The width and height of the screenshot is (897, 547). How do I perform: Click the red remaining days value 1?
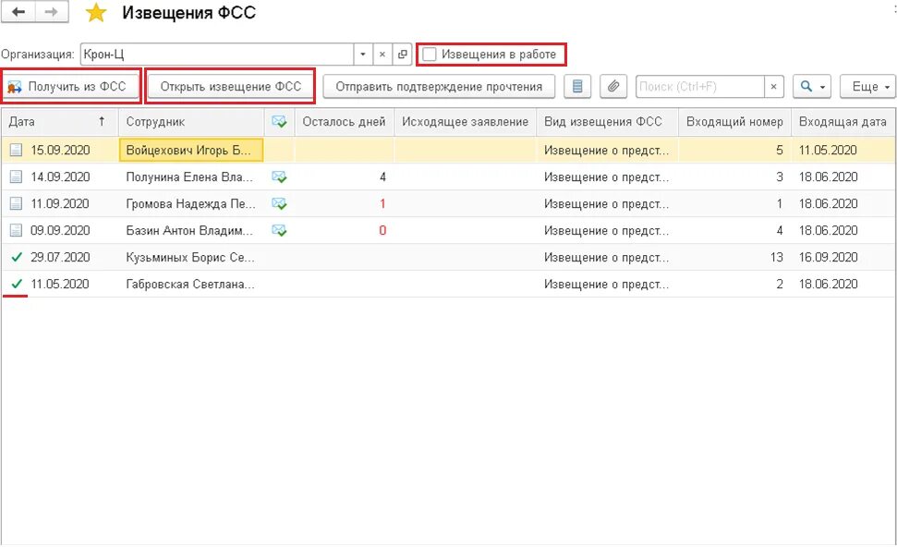coord(382,203)
